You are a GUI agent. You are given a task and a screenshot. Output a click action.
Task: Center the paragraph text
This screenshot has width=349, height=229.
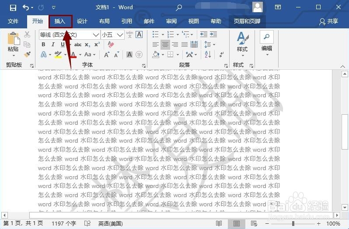tap(165, 44)
